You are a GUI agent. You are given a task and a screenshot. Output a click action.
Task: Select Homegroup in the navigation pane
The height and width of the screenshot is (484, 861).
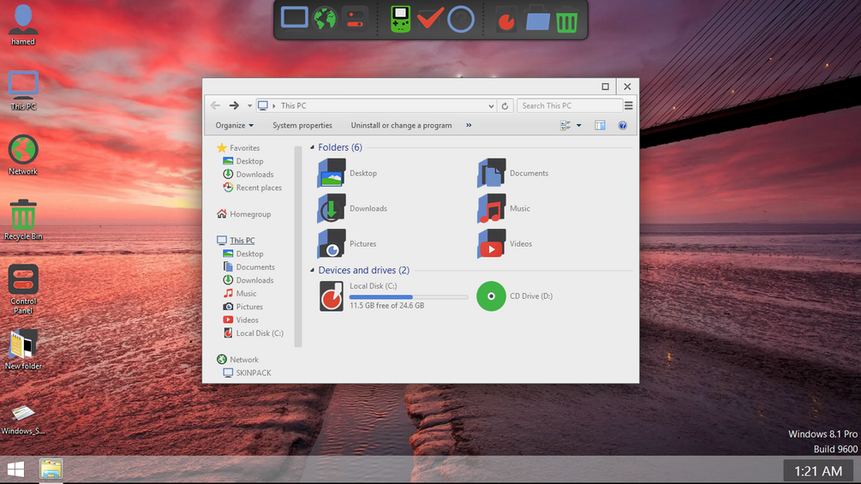[x=244, y=214]
